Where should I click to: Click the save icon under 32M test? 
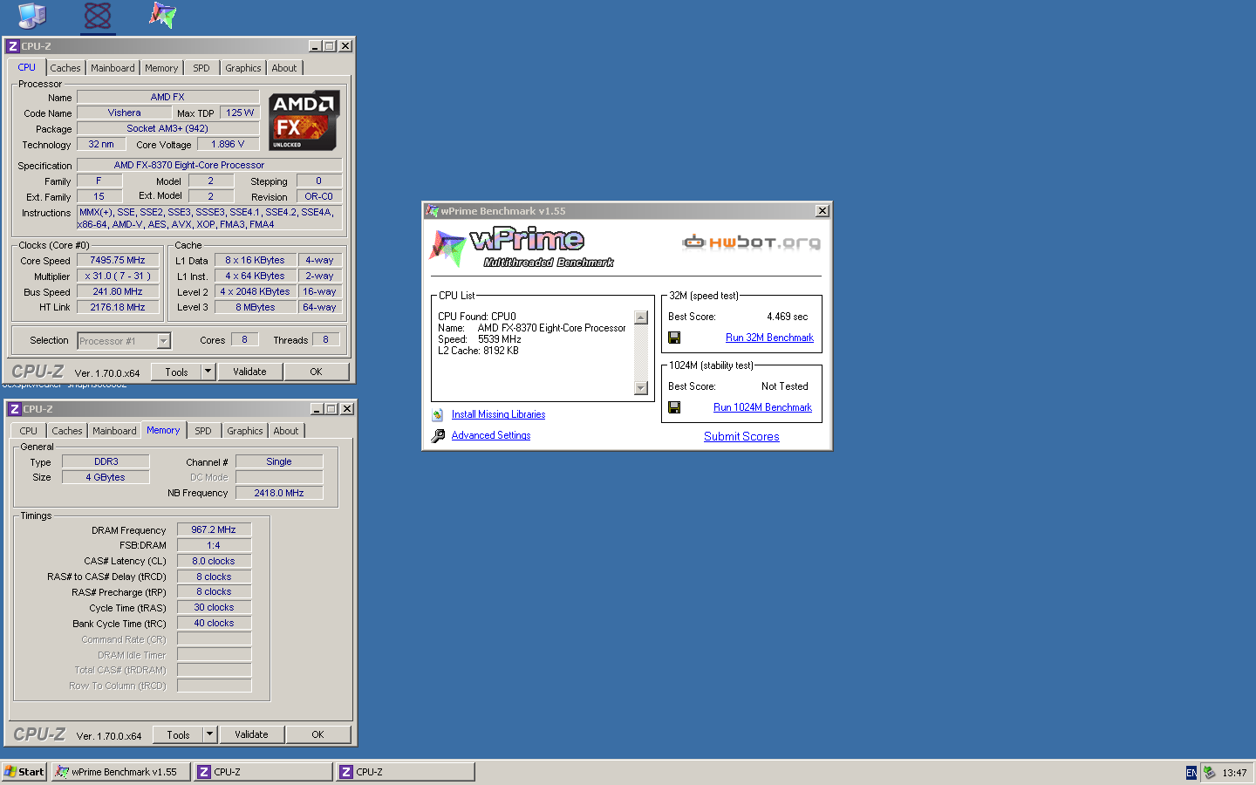click(674, 338)
